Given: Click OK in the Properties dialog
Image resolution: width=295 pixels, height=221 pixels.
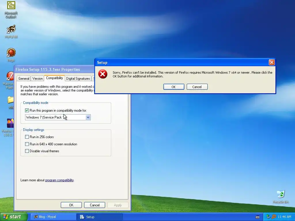Looking at the screenshot, I should [x=71, y=205].
